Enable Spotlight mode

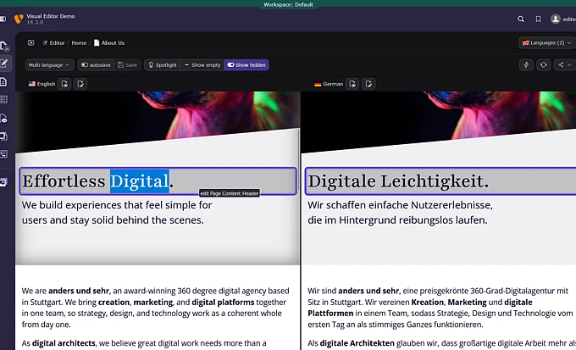pos(163,65)
